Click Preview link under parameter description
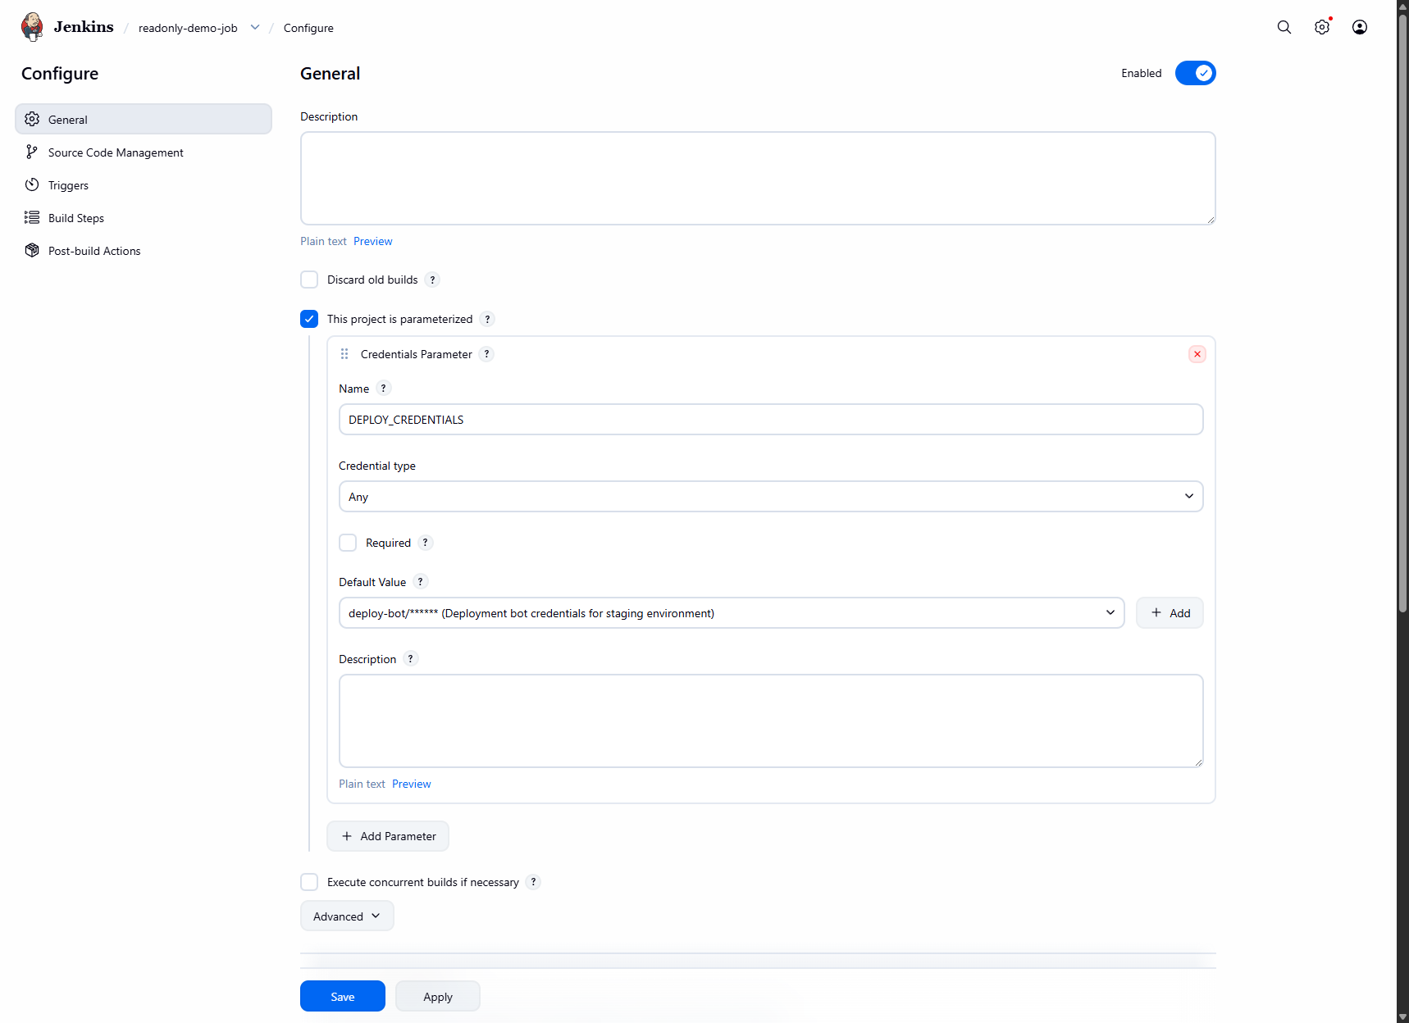The image size is (1409, 1023). (x=412, y=784)
